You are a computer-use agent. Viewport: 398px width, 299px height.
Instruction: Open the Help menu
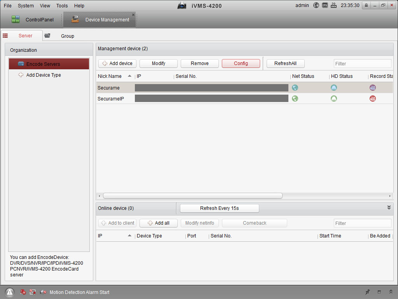tap(79, 5)
